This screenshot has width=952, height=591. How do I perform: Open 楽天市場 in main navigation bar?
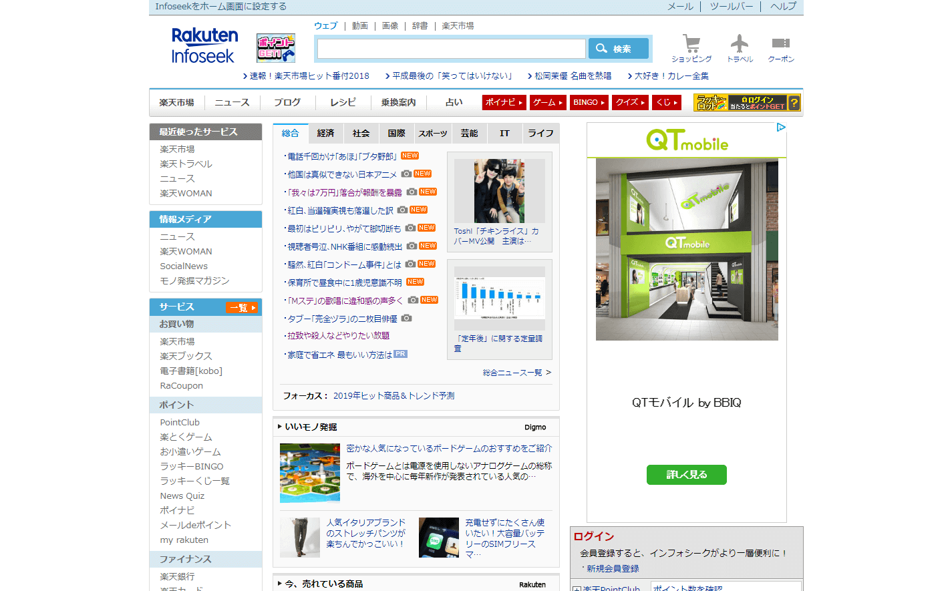point(176,102)
